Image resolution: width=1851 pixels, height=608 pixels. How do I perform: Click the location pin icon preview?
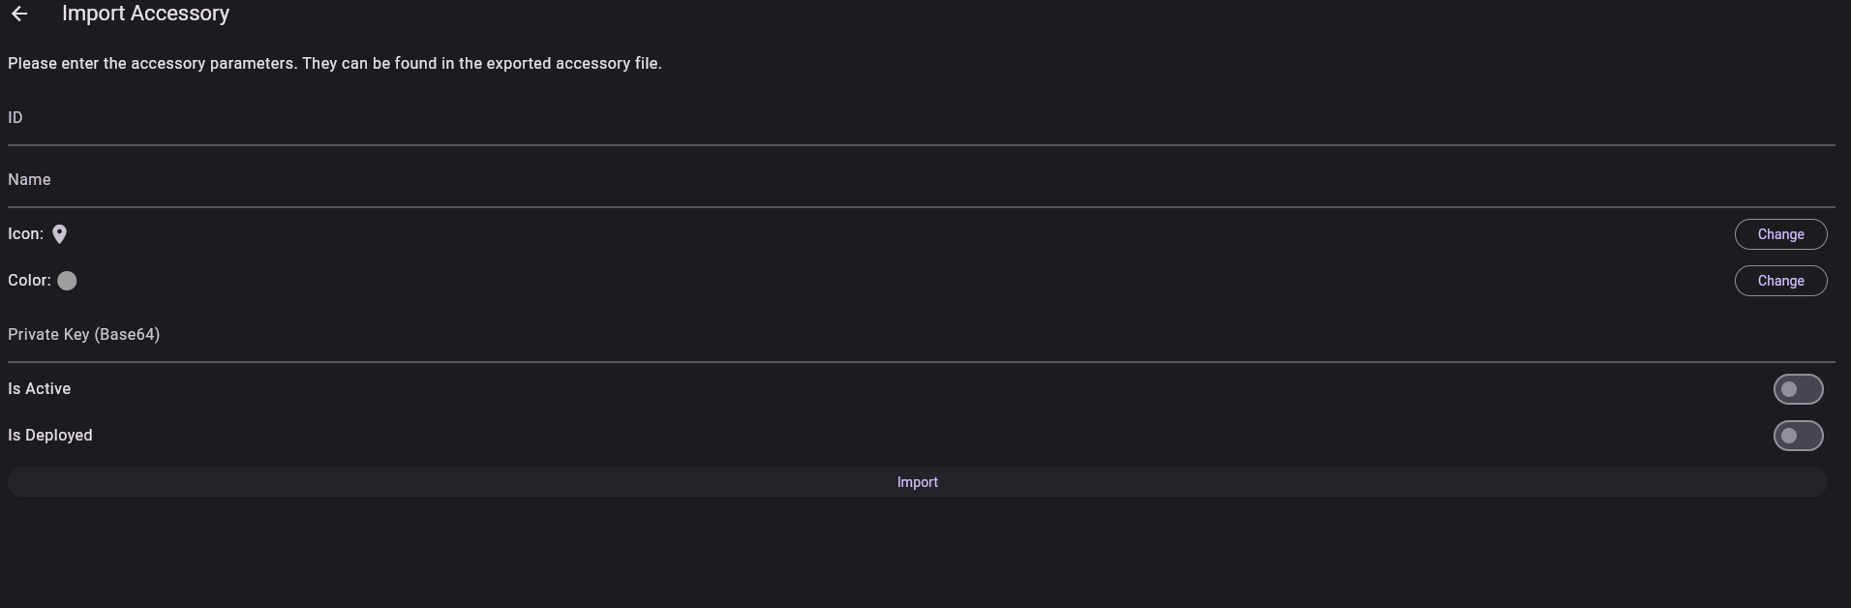(59, 234)
